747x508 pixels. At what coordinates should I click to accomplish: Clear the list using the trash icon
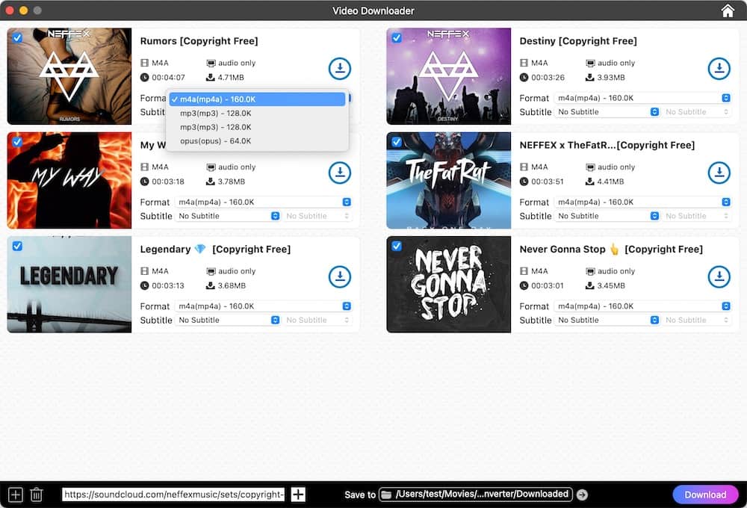(37, 495)
